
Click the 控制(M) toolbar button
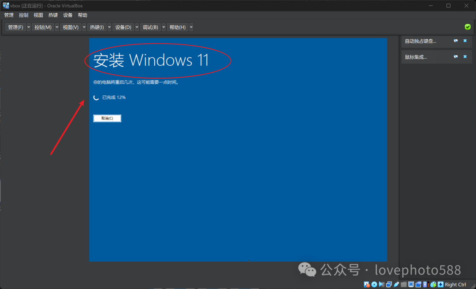[43, 27]
